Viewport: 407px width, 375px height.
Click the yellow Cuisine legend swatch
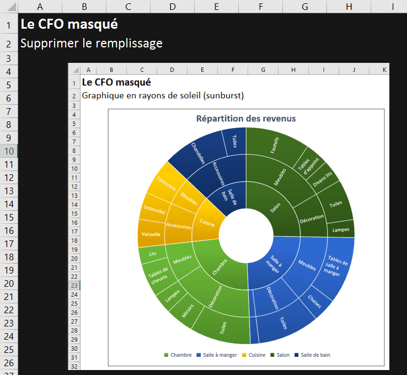click(x=244, y=355)
